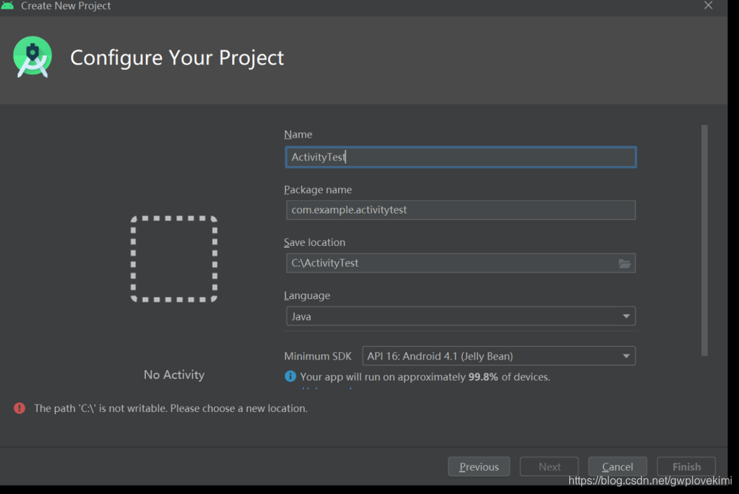The width and height of the screenshot is (739, 494).
Task: Click the folder browse icon in Save location
Action: point(625,263)
